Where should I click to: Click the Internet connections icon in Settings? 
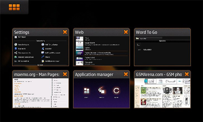[x=16, y=57]
